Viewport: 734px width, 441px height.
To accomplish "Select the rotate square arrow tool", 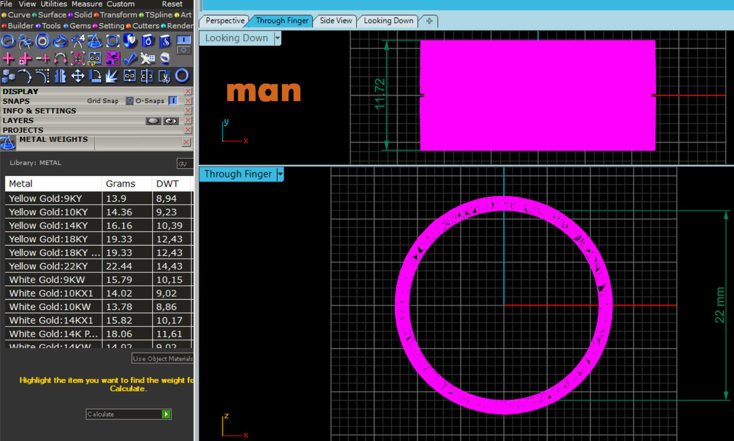I will 95,76.
